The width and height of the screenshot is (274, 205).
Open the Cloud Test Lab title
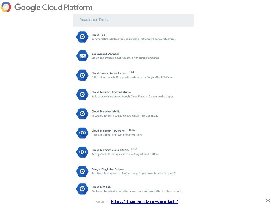click(101, 187)
